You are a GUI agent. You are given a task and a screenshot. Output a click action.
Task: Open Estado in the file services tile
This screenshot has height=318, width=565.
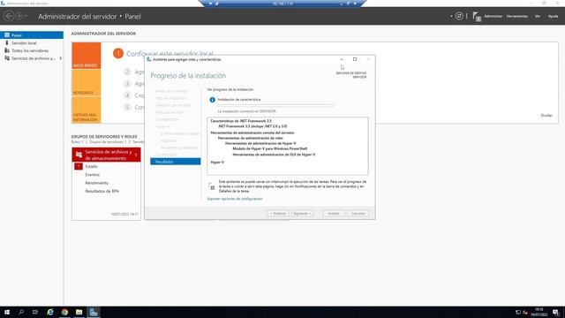91,166
